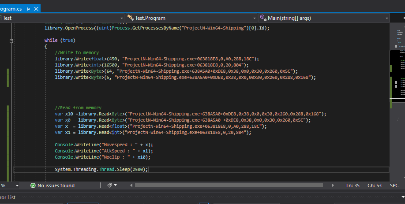Viewport: 405px width, 204px height.
Task: Click the Error List panel title
Action: coord(8,197)
